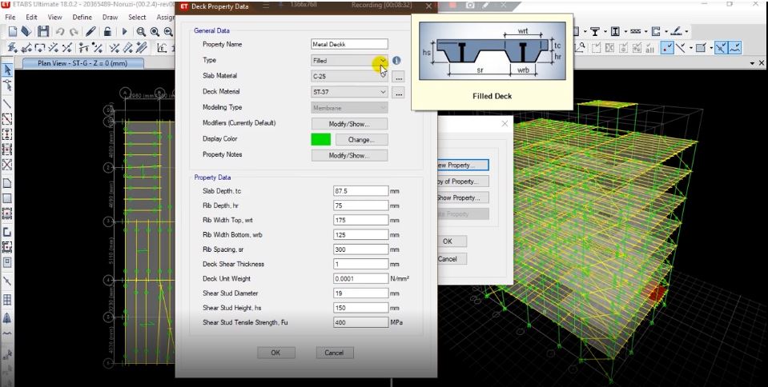Click the lock/unlock model icon
The image size is (768, 387).
pos(108,32)
